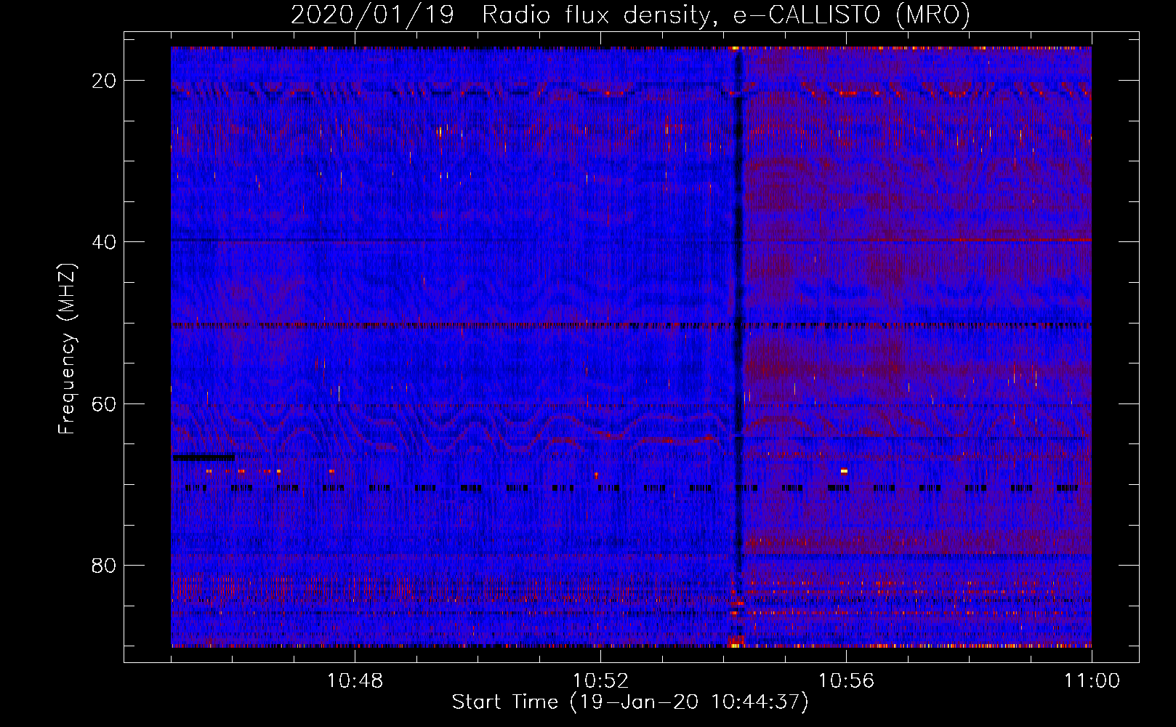Select the 'Frequency (MHZ)' axis label
The image size is (1176, 727).
tap(67, 349)
